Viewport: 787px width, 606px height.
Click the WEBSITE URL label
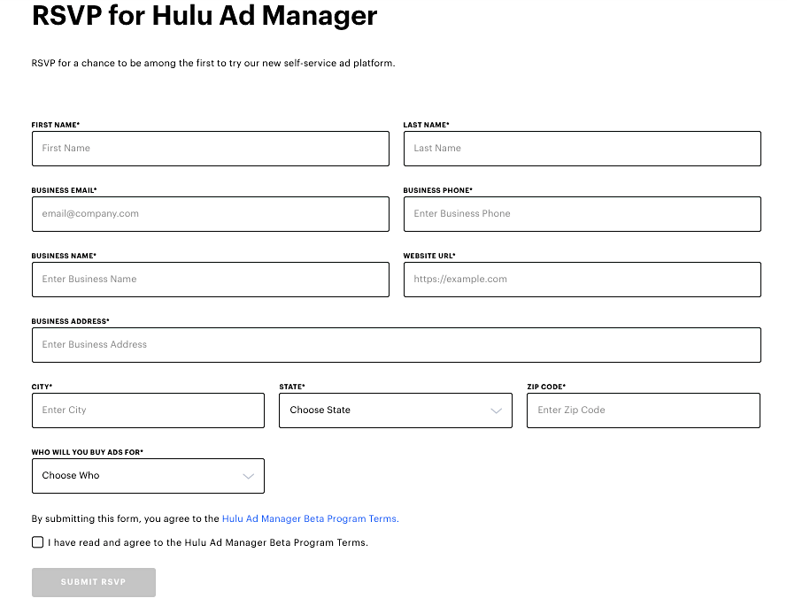(429, 256)
